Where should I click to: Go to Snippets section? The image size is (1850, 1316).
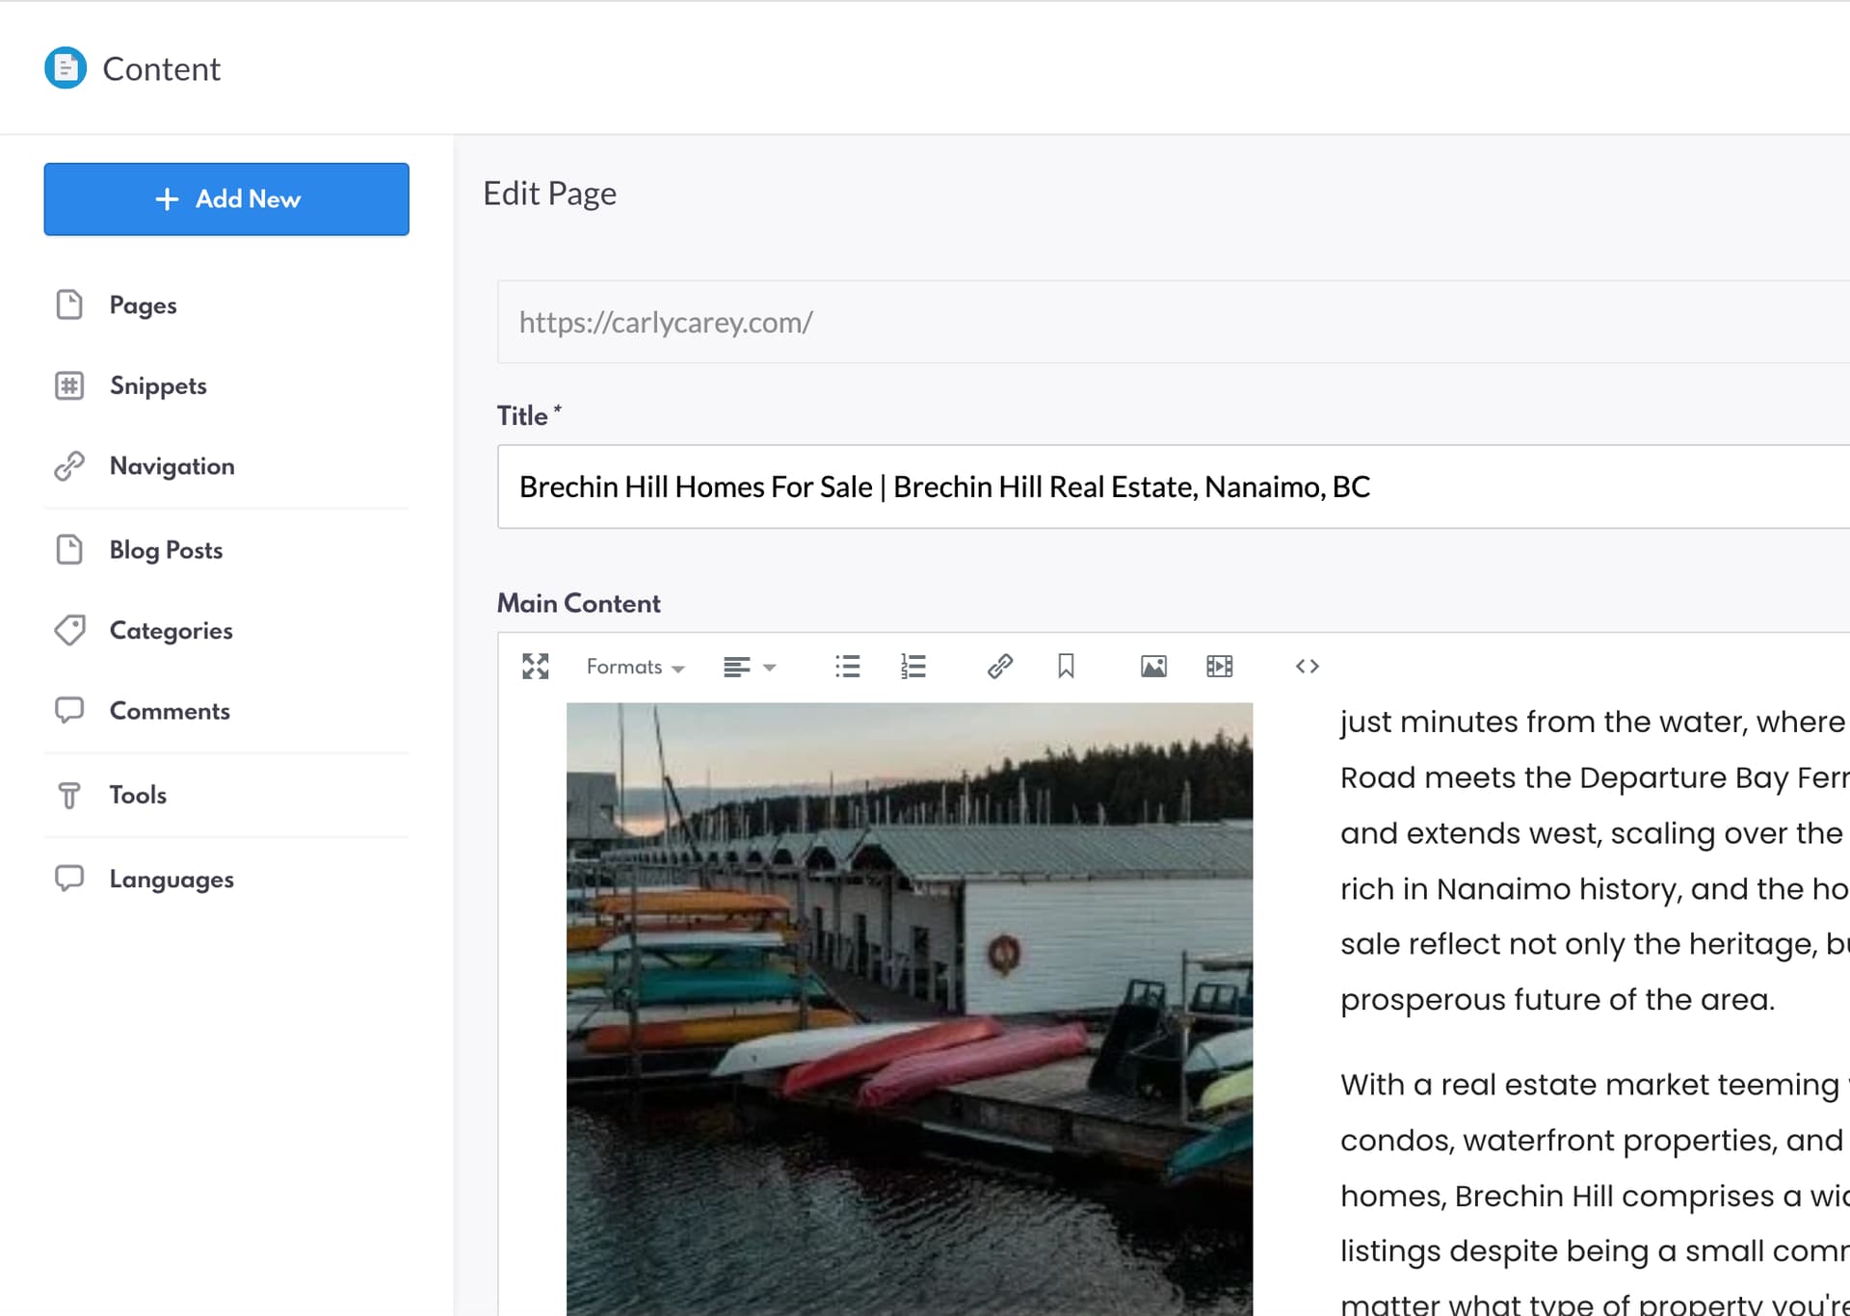(158, 385)
